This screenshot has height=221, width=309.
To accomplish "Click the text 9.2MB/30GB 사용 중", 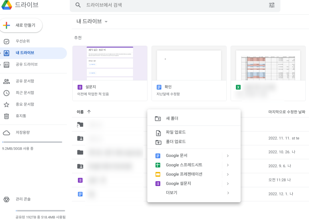I will [18, 149].
